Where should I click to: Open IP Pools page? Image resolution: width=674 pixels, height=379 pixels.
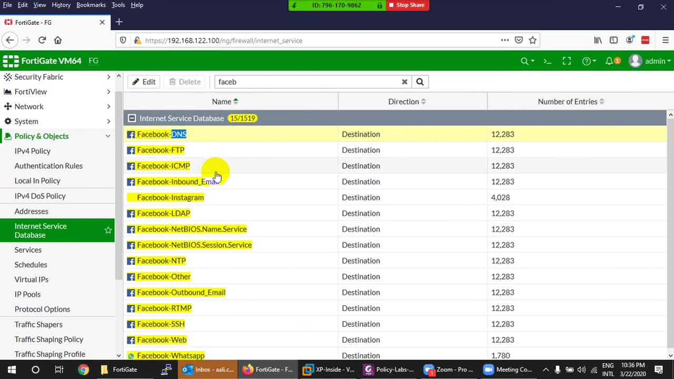pyautogui.click(x=27, y=294)
